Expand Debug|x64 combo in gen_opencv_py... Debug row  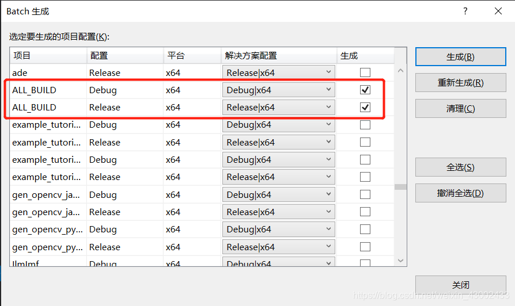point(278,229)
